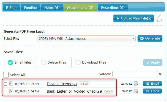Click document icon next to 88.68 KB
This screenshot has height=102, width=167.
pos(136,91)
